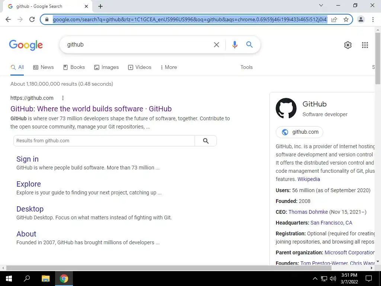Open Google settings gear icon

pyautogui.click(x=348, y=45)
